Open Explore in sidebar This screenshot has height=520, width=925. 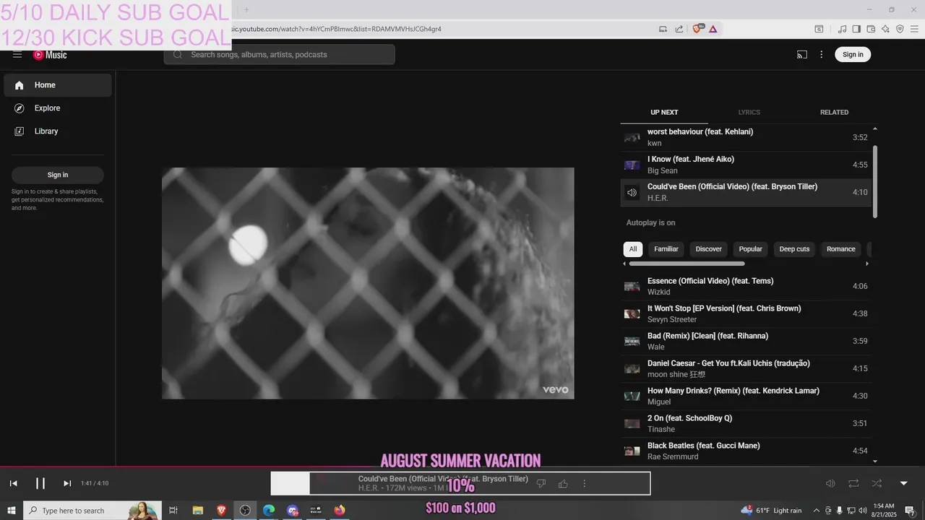[x=58, y=108]
